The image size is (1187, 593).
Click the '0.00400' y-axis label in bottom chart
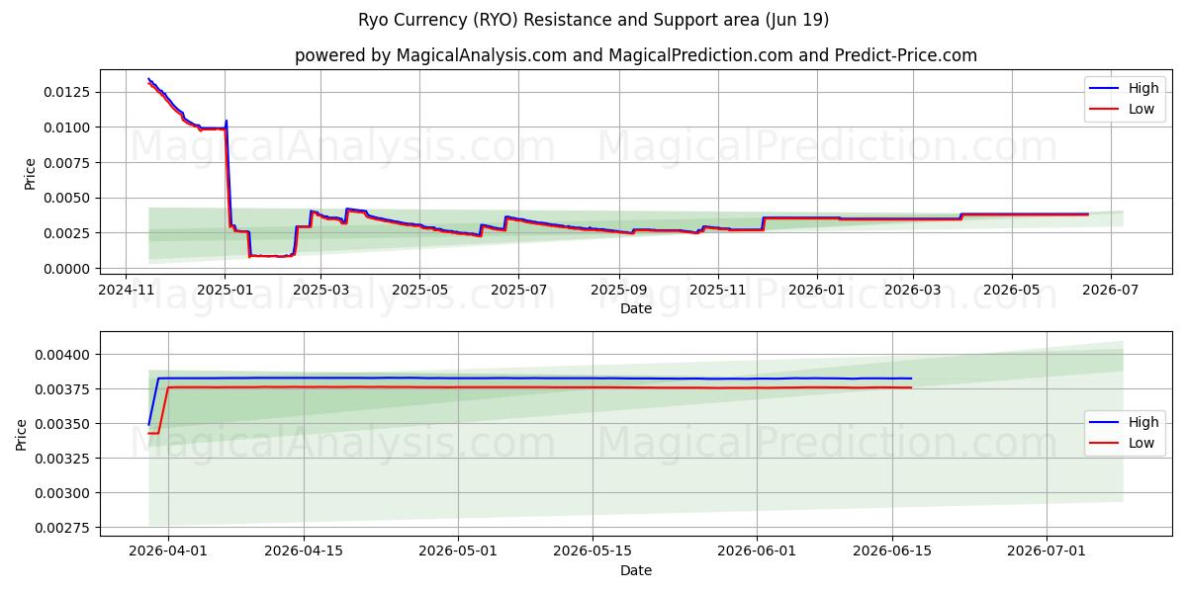65,355
